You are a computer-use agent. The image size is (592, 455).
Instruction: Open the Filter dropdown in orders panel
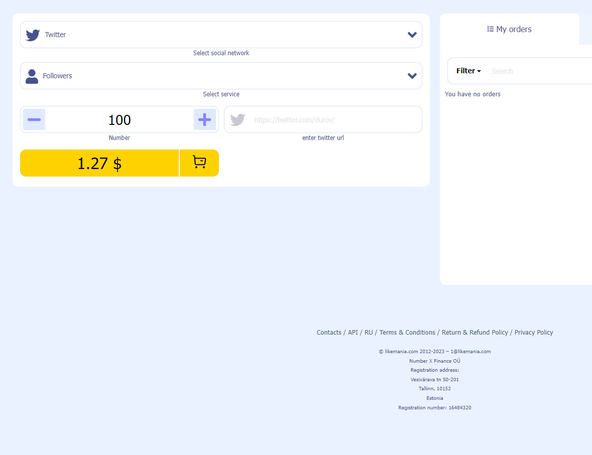(468, 71)
